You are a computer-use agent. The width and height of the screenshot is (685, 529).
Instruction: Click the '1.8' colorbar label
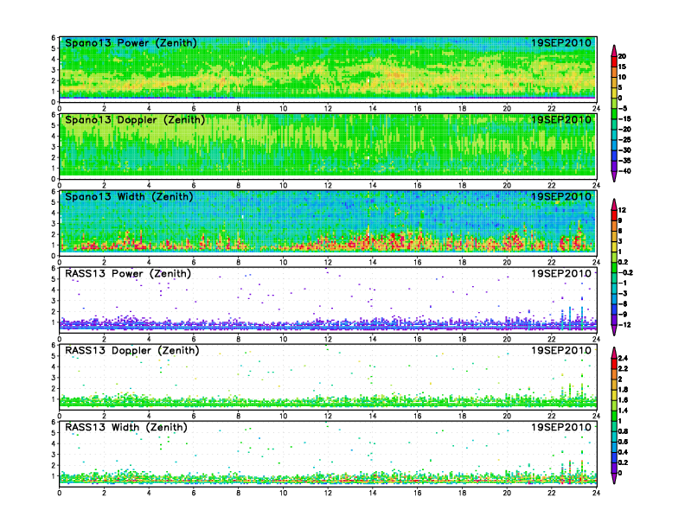point(623,390)
